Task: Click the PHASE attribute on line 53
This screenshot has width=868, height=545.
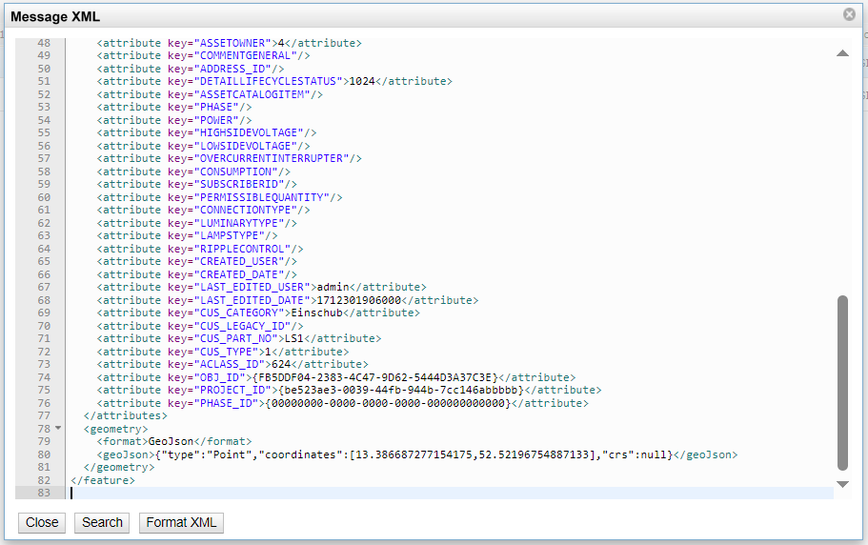Action: pos(174,107)
